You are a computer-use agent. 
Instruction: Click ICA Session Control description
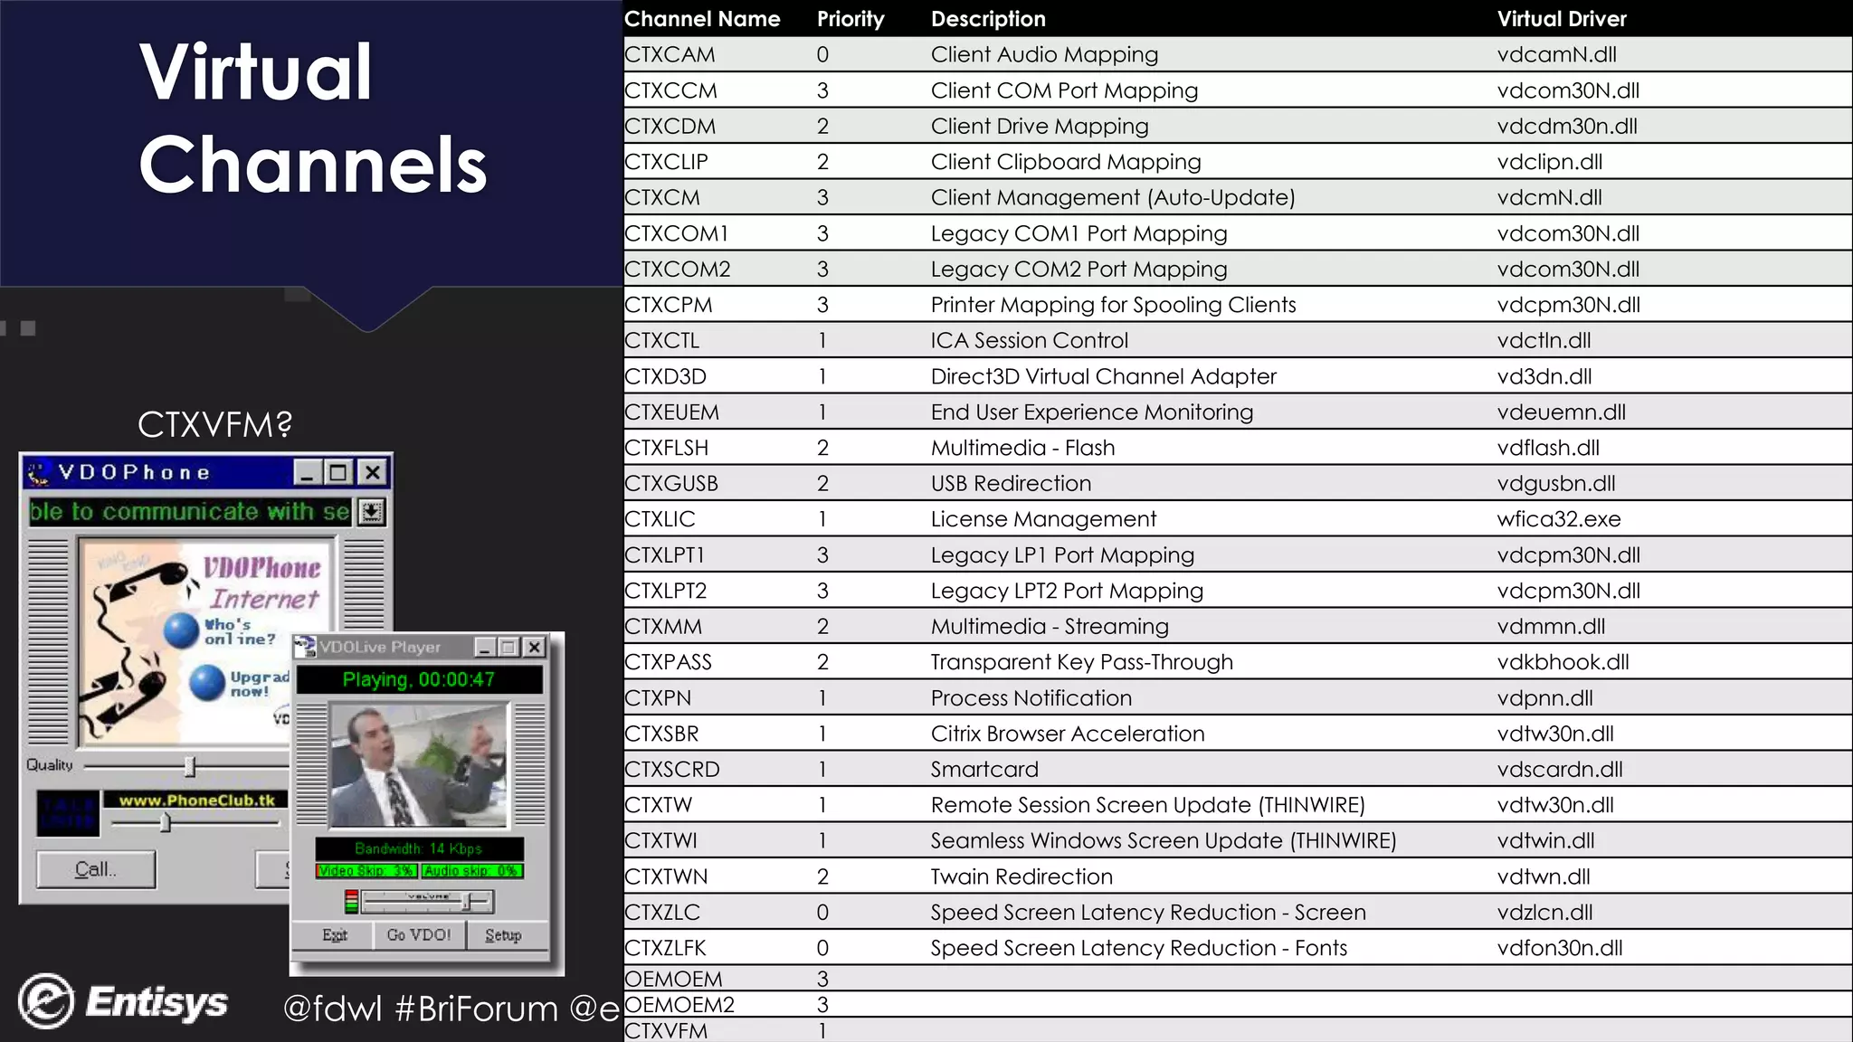pyautogui.click(x=1030, y=341)
